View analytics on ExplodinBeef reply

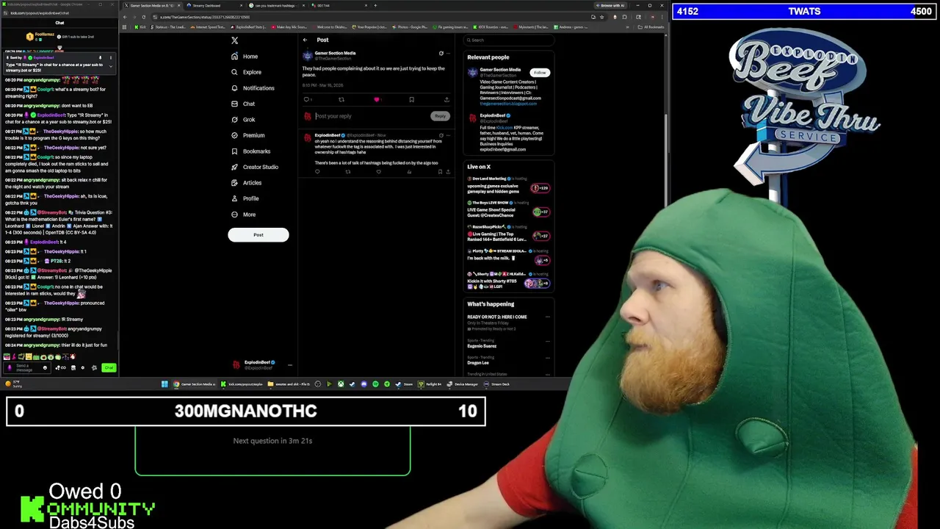click(409, 171)
